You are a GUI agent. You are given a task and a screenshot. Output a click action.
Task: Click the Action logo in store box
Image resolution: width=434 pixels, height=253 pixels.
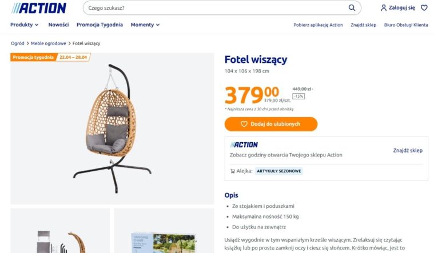coord(244,144)
